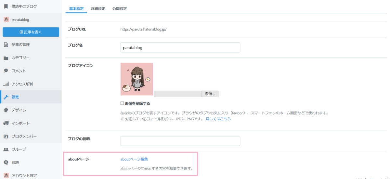
Task: Select the parutablog blog name in sidebar
Action: click(20, 20)
